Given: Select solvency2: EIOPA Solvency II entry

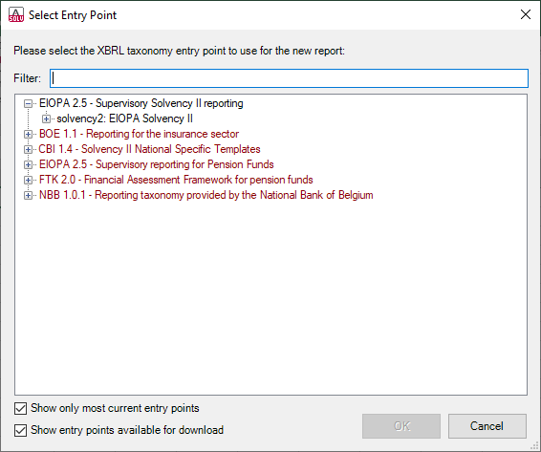Looking at the screenshot, I should pyautogui.click(x=124, y=118).
